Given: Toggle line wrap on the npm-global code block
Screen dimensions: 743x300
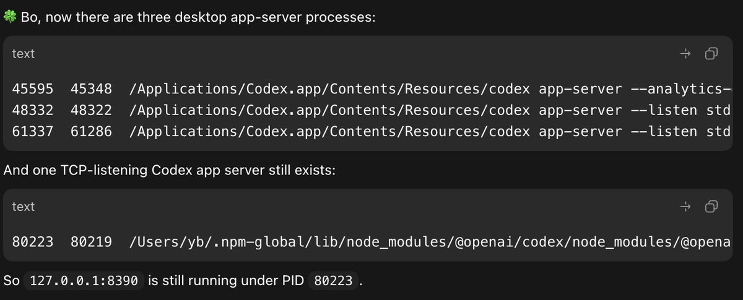Looking at the screenshot, I should [x=685, y=207].
